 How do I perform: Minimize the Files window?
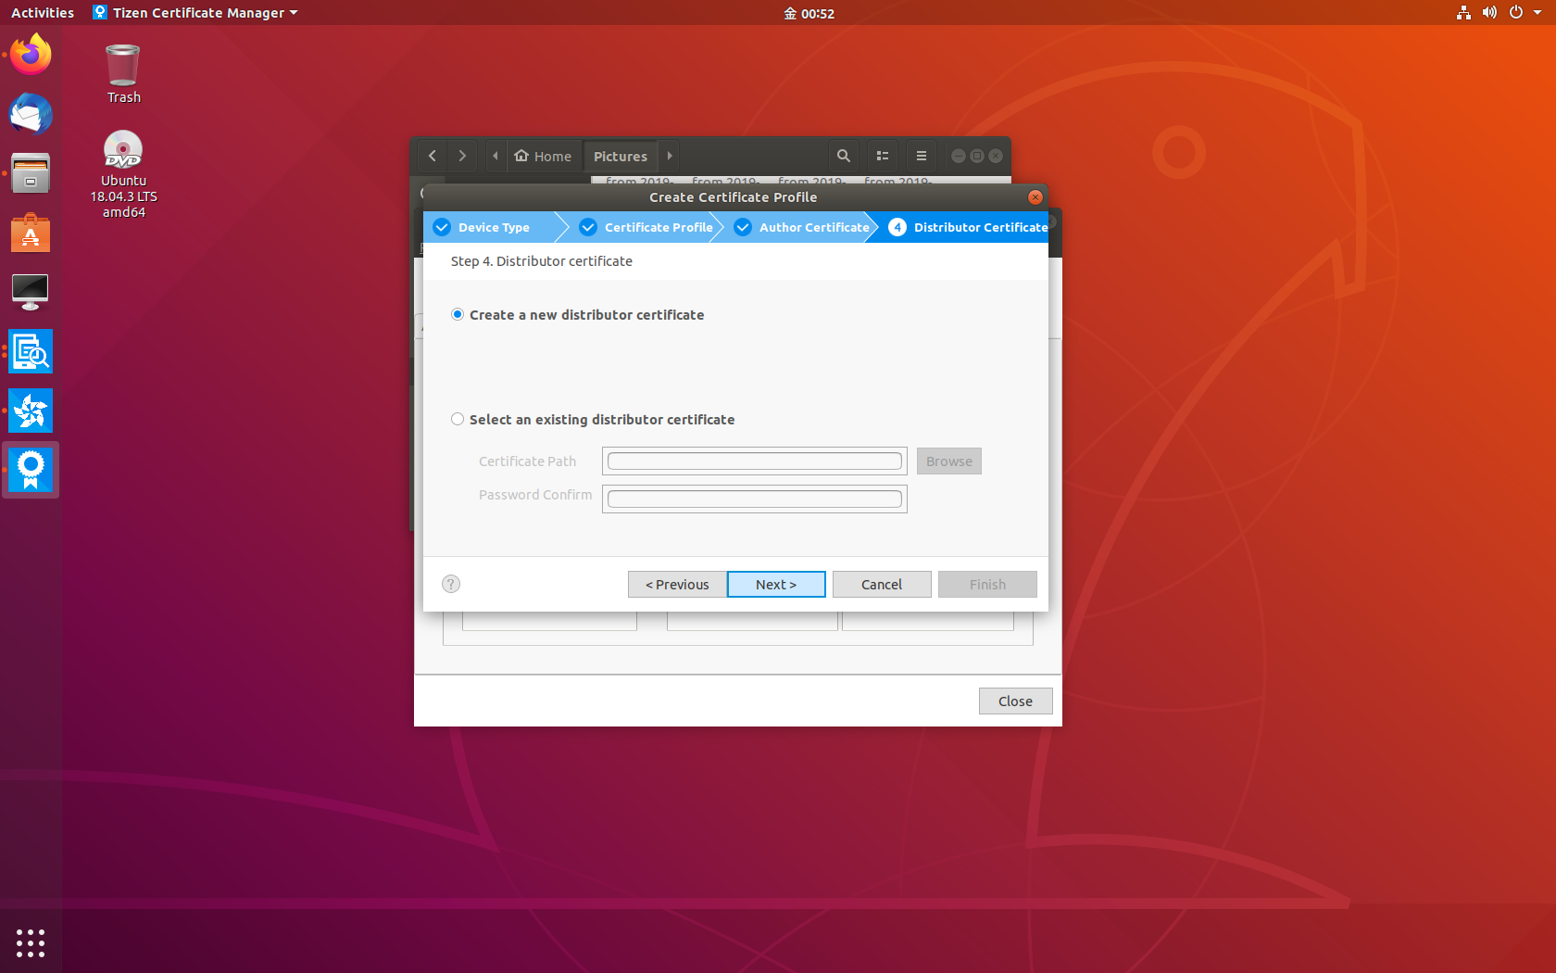pos(959,156)
